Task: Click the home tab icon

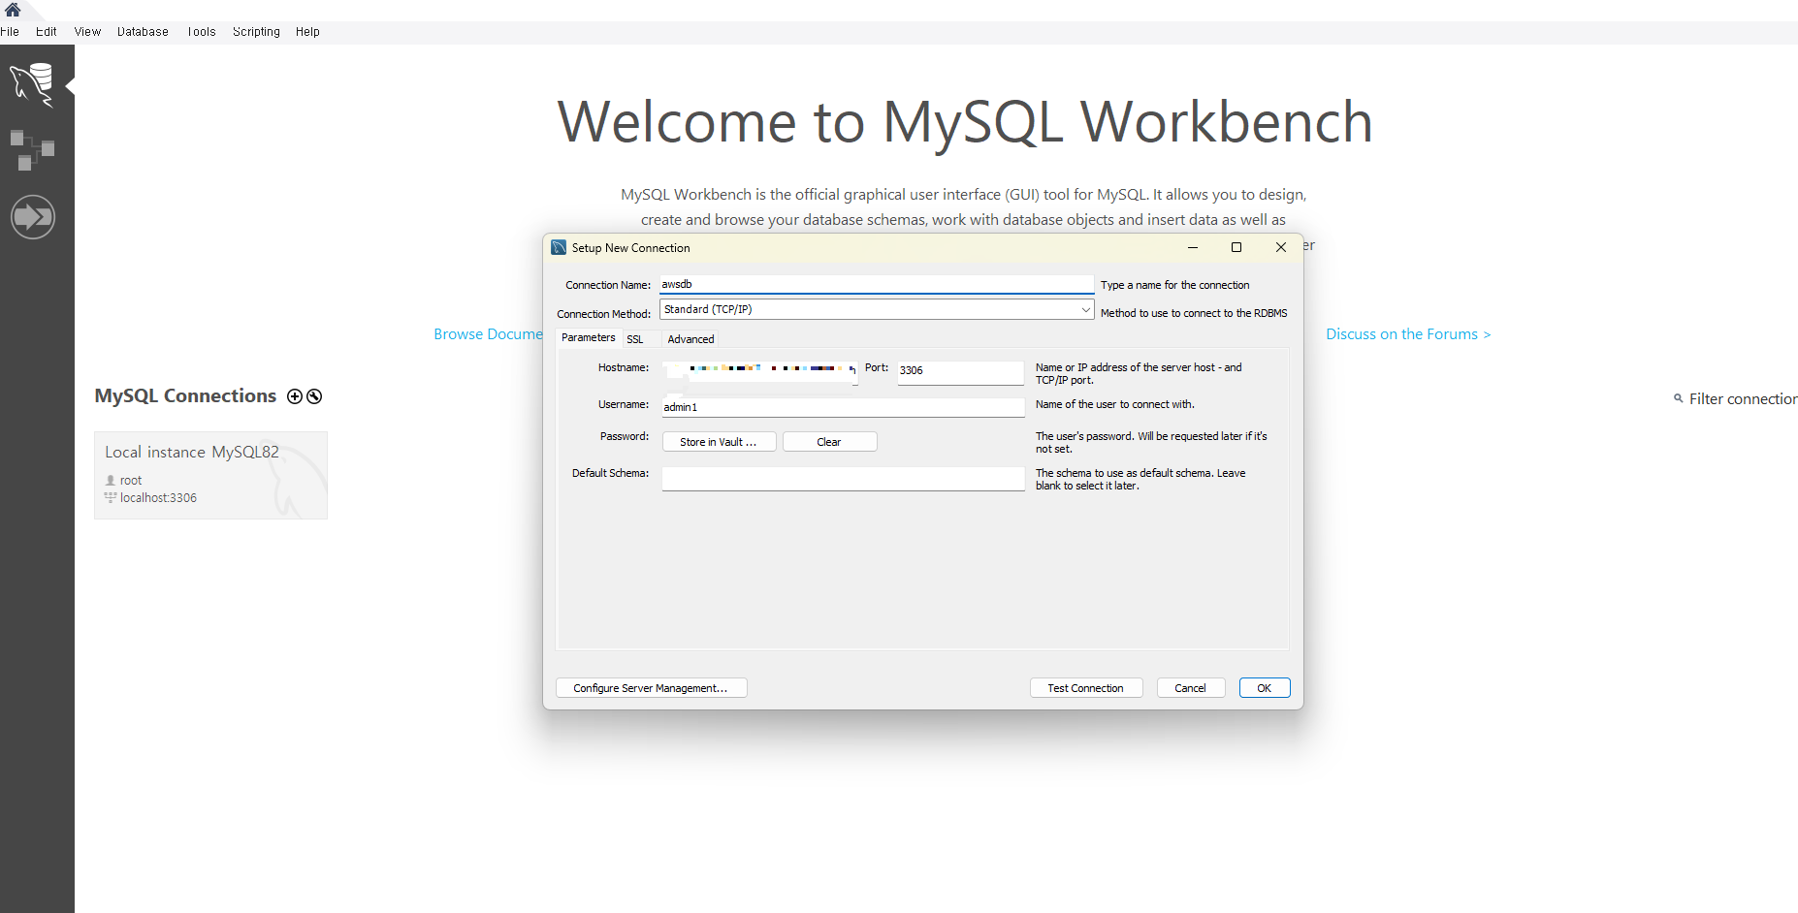Action: point(13,10)
